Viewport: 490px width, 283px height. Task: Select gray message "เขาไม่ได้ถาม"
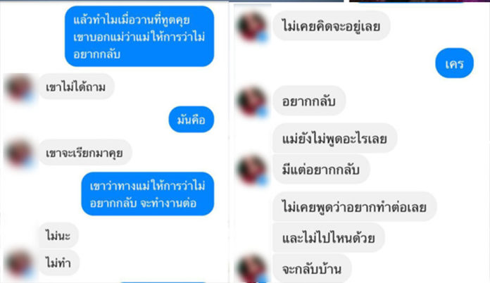tap(76, 87)
